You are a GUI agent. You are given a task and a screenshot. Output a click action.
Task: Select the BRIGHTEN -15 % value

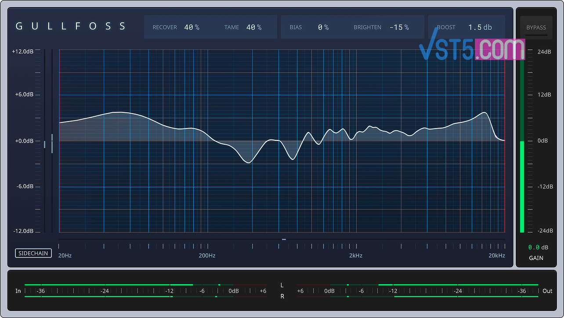399,27
